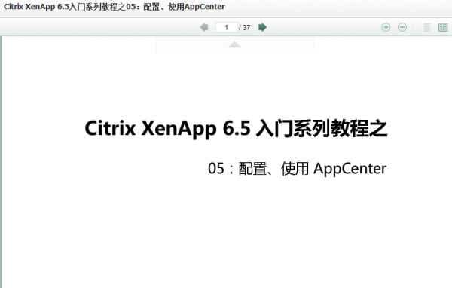Viewport: 452px width, 288px height.
Task: Zoom in with the plus icon
Action: 386,27
